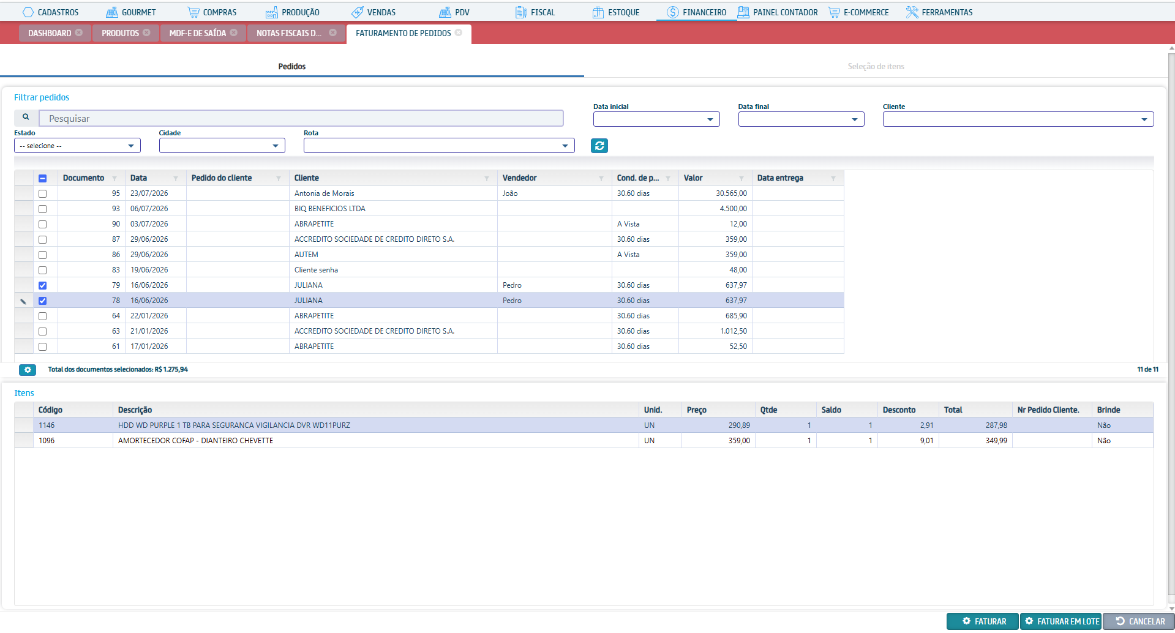Close the Produtos tab
The width and height of the screenshot is (1175, 633).
146,32
